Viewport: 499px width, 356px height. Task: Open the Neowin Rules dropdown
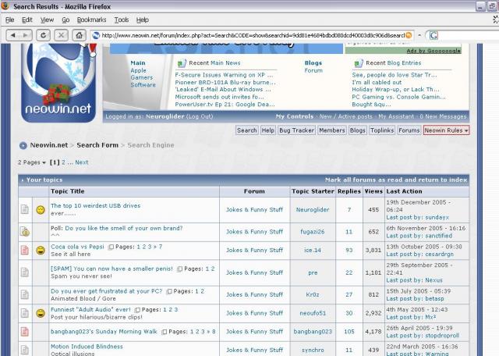point(446,130)
